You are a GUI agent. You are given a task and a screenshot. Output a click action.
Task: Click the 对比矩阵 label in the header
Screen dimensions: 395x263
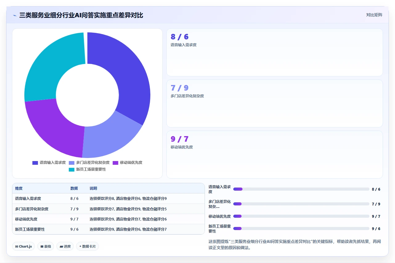[x=374, y=15]
